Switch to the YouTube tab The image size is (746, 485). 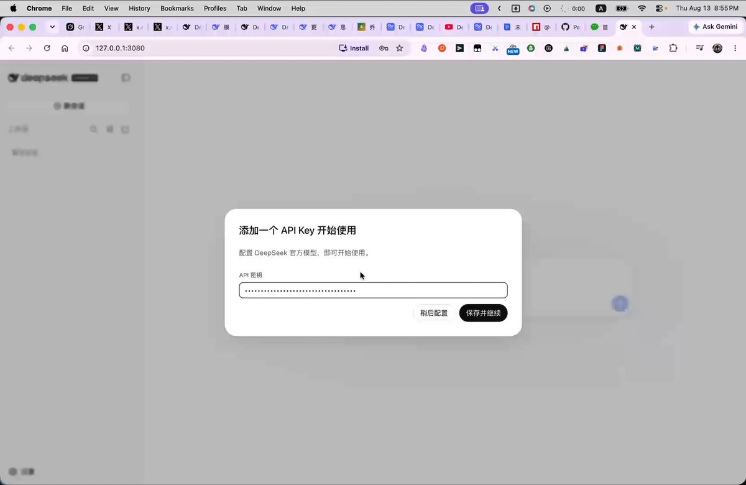[454, 27]
